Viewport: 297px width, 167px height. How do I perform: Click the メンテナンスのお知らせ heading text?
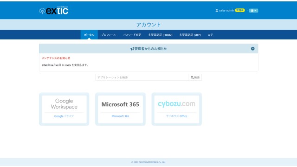pyautogui.click(x=56, y=58)
